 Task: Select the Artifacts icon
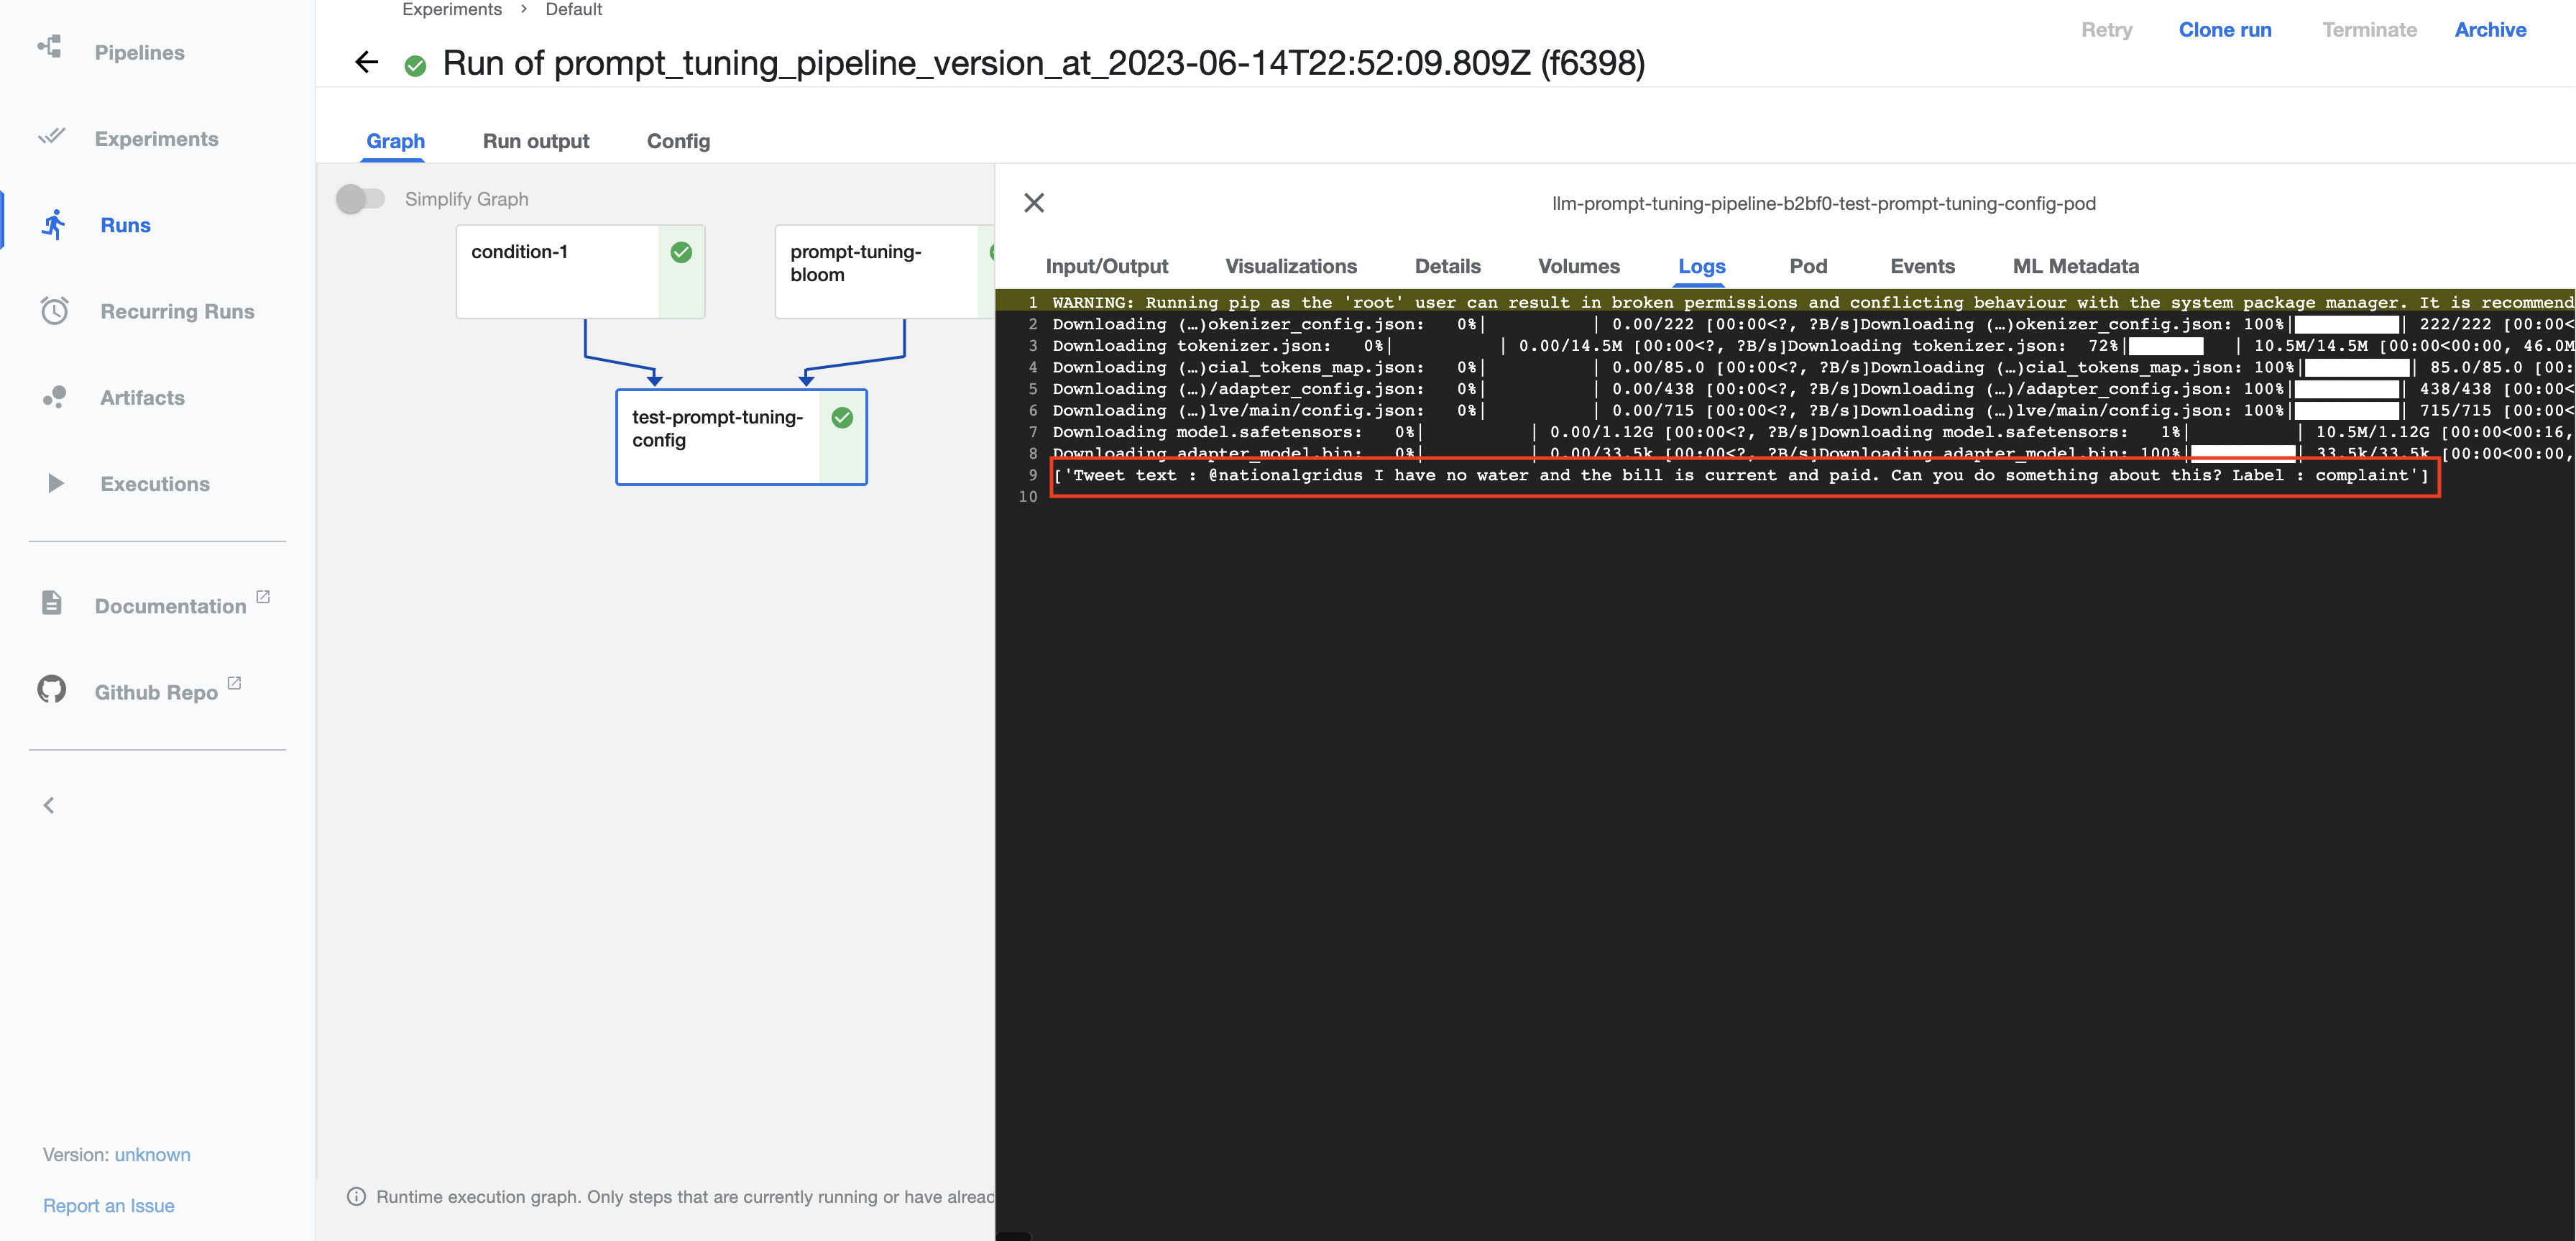pos(54,397)
